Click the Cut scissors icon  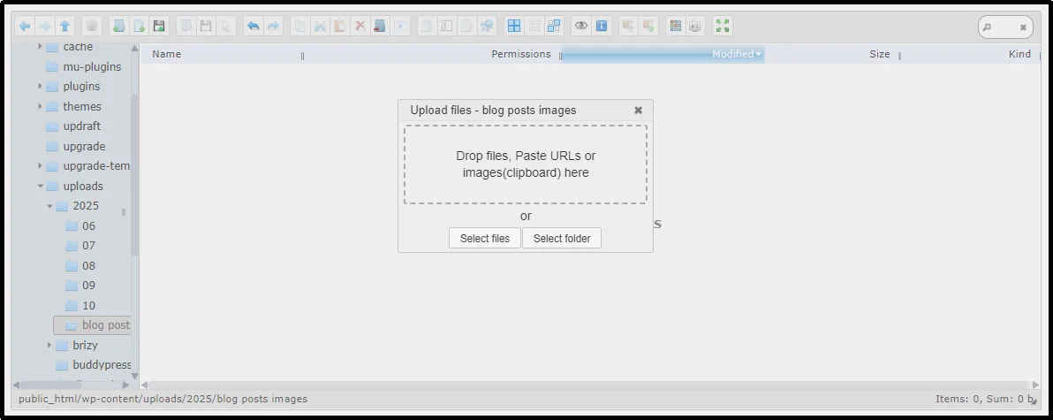pyautogui.click(x=321, y=27)
